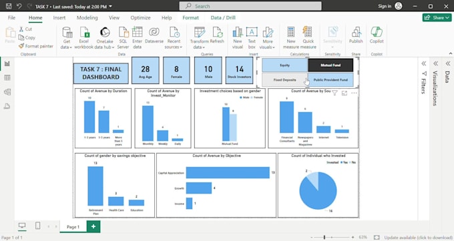This screenshot has width=454, height=241.
Task: Open the Enter data table tool
Action: [138, 38]
